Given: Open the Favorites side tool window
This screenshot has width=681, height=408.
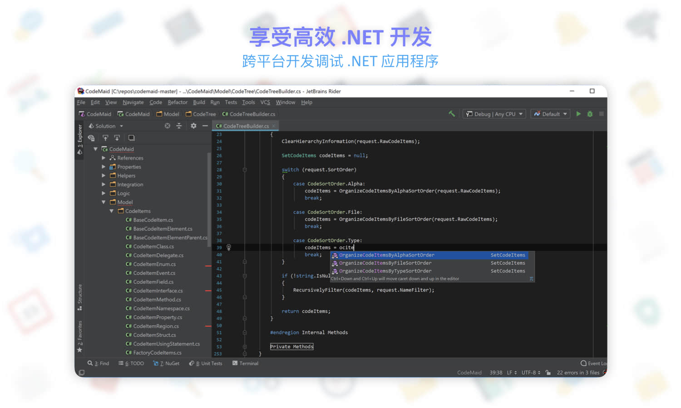Looking at the screenshot, I should point(80,336).
